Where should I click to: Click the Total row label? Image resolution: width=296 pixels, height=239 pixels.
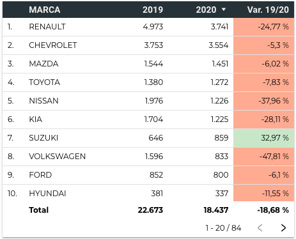pyautogui.click(x=38, y=210)
